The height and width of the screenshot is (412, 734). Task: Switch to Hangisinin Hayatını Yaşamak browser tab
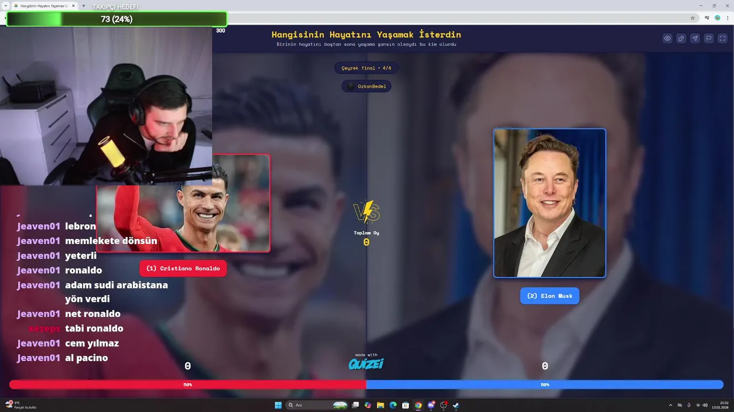(x=45, y=6)
